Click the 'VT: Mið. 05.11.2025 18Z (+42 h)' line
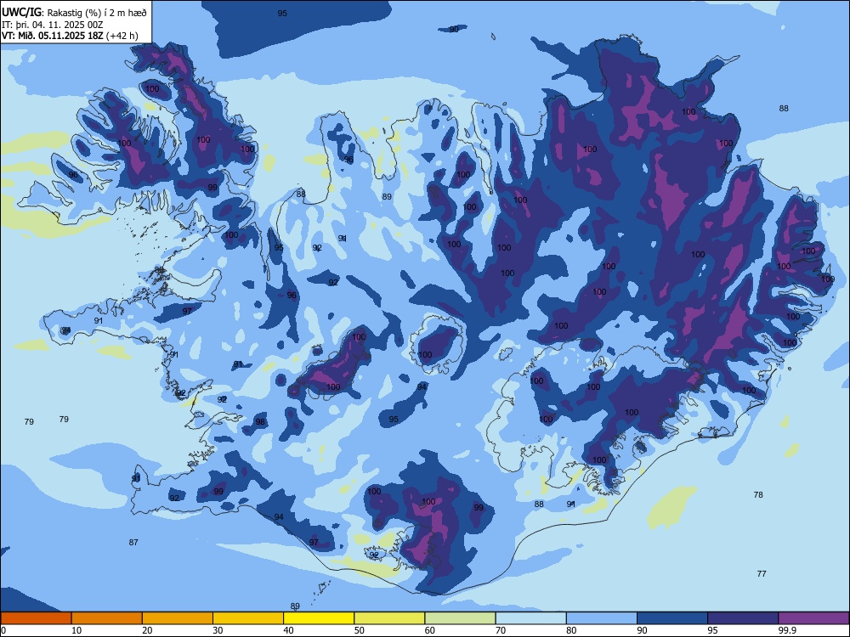Viewport: 850px width, 637px height. [x=70, y=36]
